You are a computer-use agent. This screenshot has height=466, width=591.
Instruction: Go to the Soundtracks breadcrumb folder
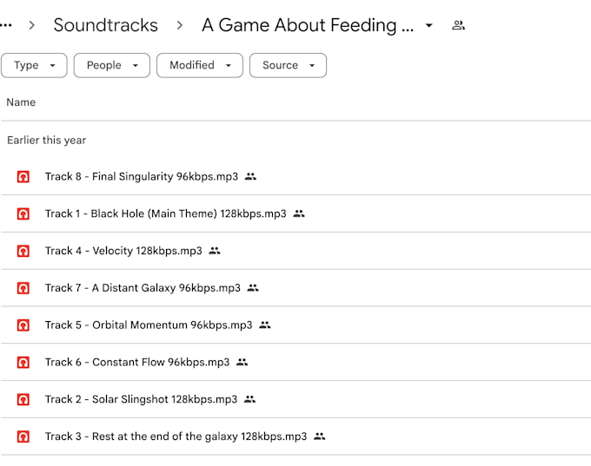click(x=105, y=25)
